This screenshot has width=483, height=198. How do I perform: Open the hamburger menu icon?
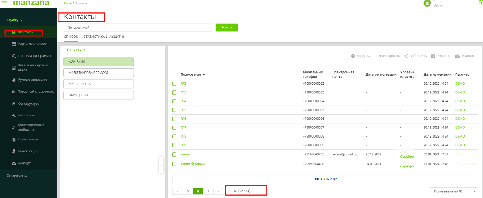point(4,3)
